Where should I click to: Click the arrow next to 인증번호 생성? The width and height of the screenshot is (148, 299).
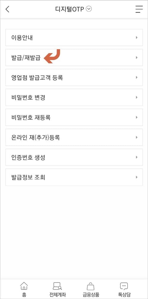136,157
